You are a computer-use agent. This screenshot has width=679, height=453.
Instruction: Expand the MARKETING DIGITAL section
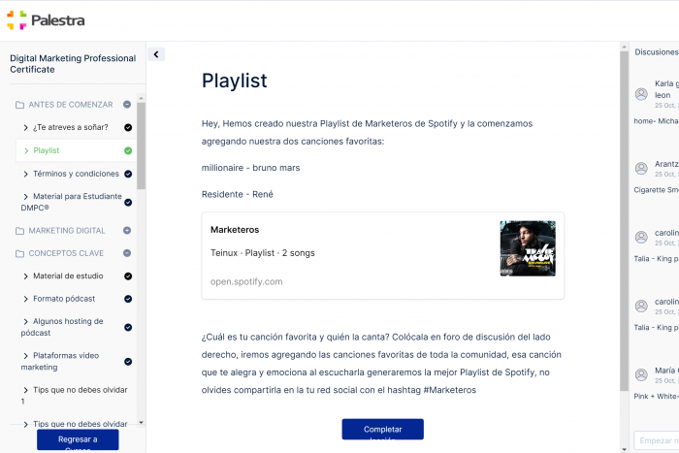[127, 231]
